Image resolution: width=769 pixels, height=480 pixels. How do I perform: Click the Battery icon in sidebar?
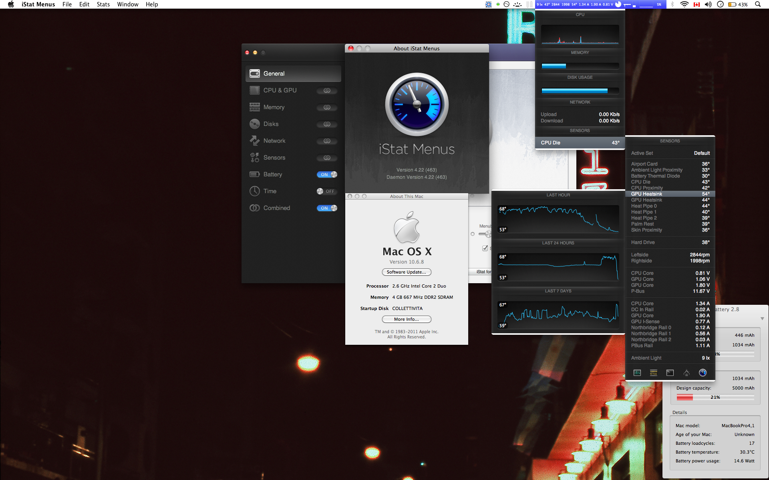click(x=255, y=174)
